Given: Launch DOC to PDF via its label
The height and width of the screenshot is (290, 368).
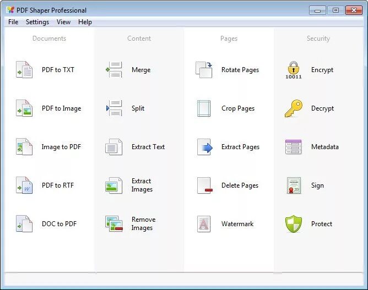Looking at the screenshot, I should [59, 223].
